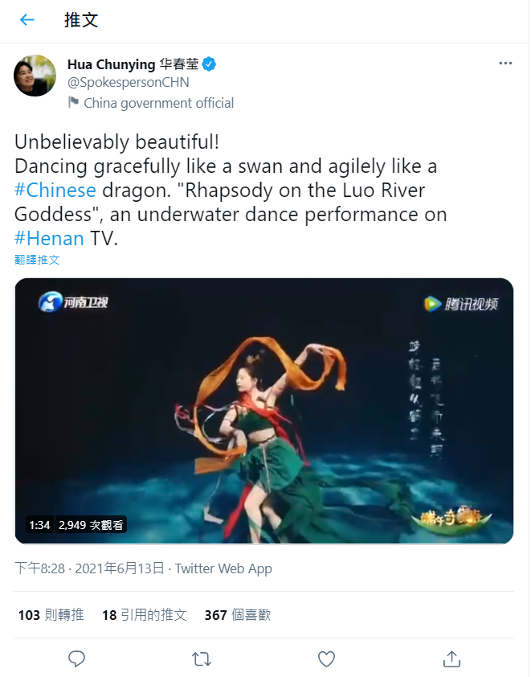Image resolution: width=531 pixels, height=677 pixels.
Task: Click the blue verified badge next to the name
Action: pyautogui.click(x=208, y=64)
